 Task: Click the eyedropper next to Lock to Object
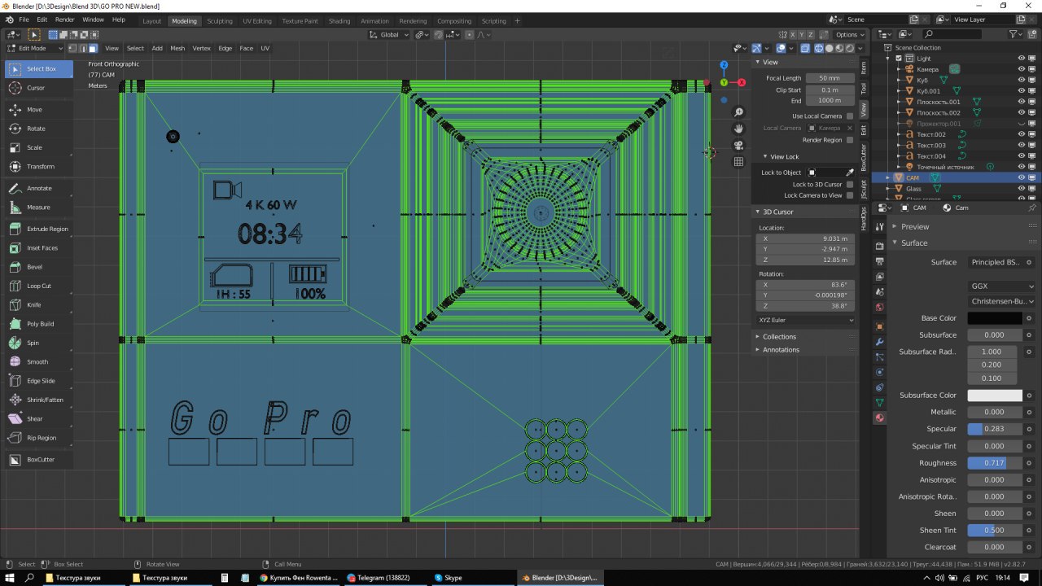[x=850, y=173]
